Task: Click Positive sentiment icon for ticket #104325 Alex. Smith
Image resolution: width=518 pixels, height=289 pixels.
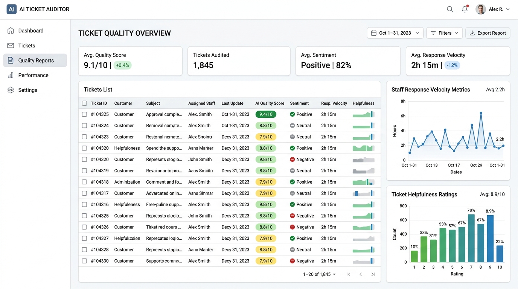Action: click(293, 114)
